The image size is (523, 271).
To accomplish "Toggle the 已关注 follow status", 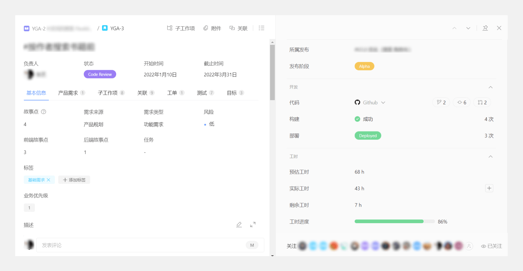I will coord(491,246).
